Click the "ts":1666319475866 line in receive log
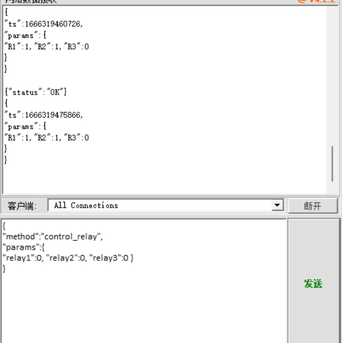The image size is (342, 343). click(44, 115)
